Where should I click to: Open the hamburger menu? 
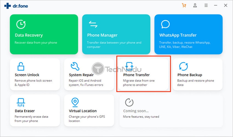pos(206,5)
